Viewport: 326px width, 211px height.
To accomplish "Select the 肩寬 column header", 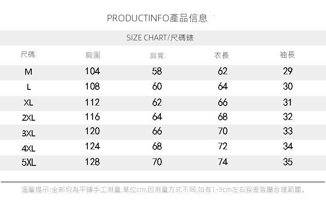I will coord(157,56).
